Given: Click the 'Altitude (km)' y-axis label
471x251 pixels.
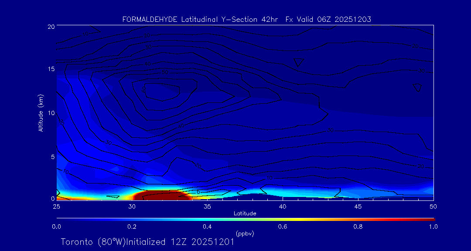Looking at the screenshot, I should pos(41,113).
